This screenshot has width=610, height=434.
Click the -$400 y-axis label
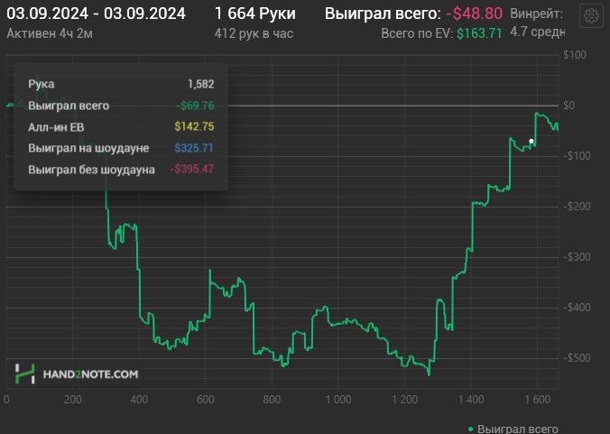click(577, 308)
